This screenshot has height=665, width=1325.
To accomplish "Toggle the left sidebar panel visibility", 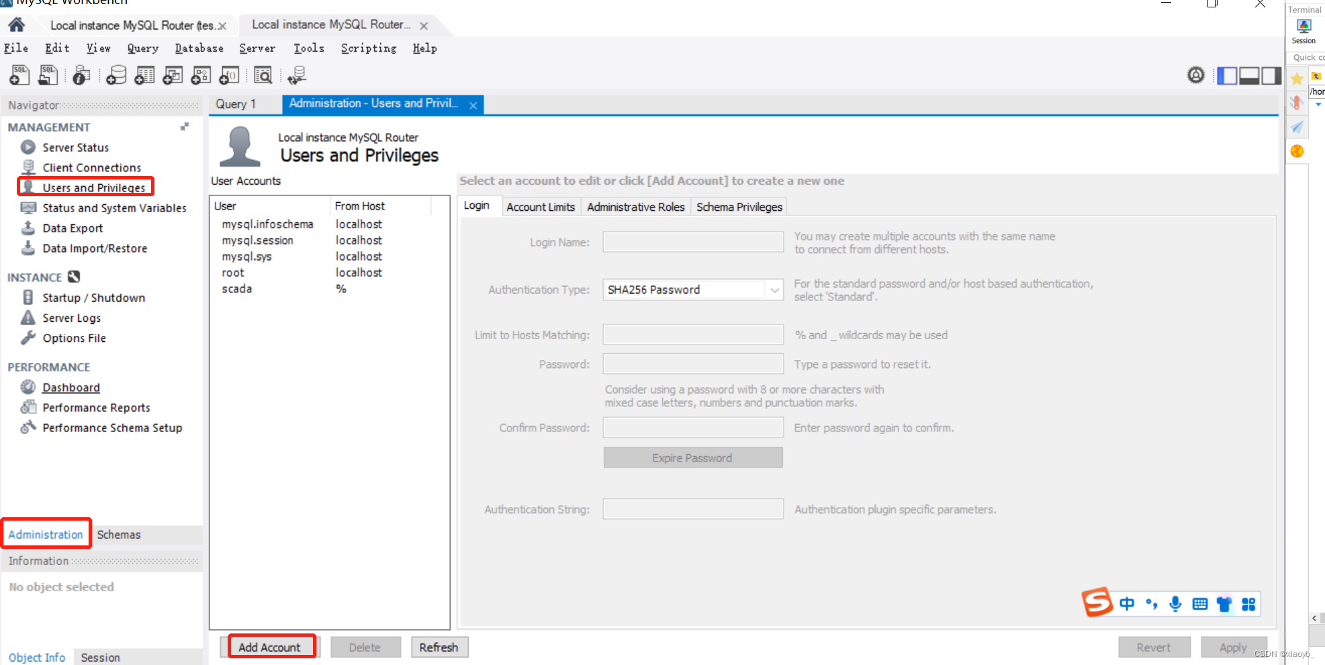I will pyautogui.click(x=1227, y=76).
